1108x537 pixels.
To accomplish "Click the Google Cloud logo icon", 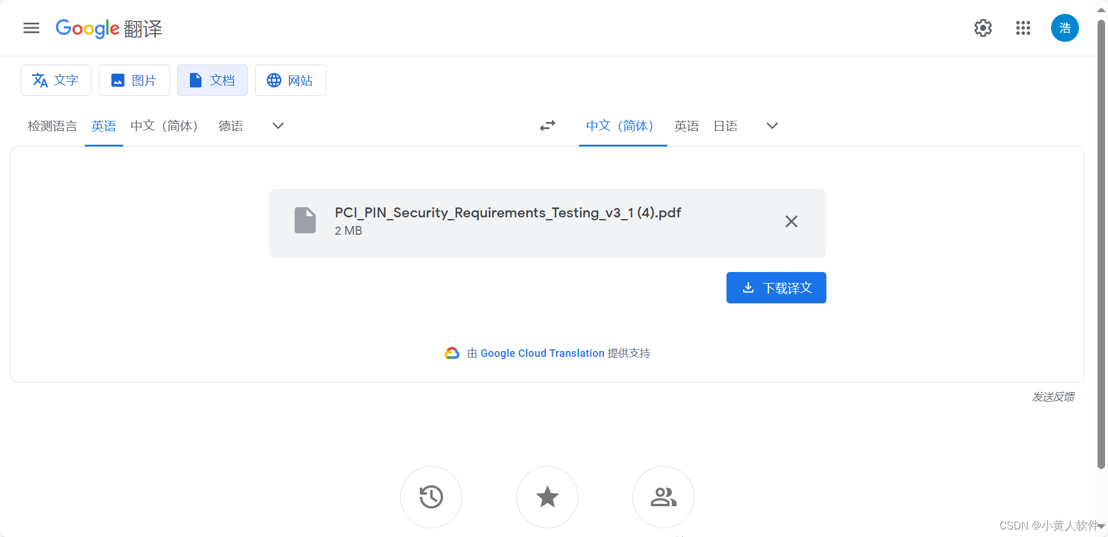I will 452,353.
